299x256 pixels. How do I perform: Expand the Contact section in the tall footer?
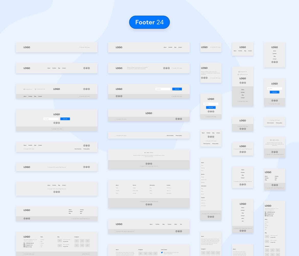click(x=202, y=198)
